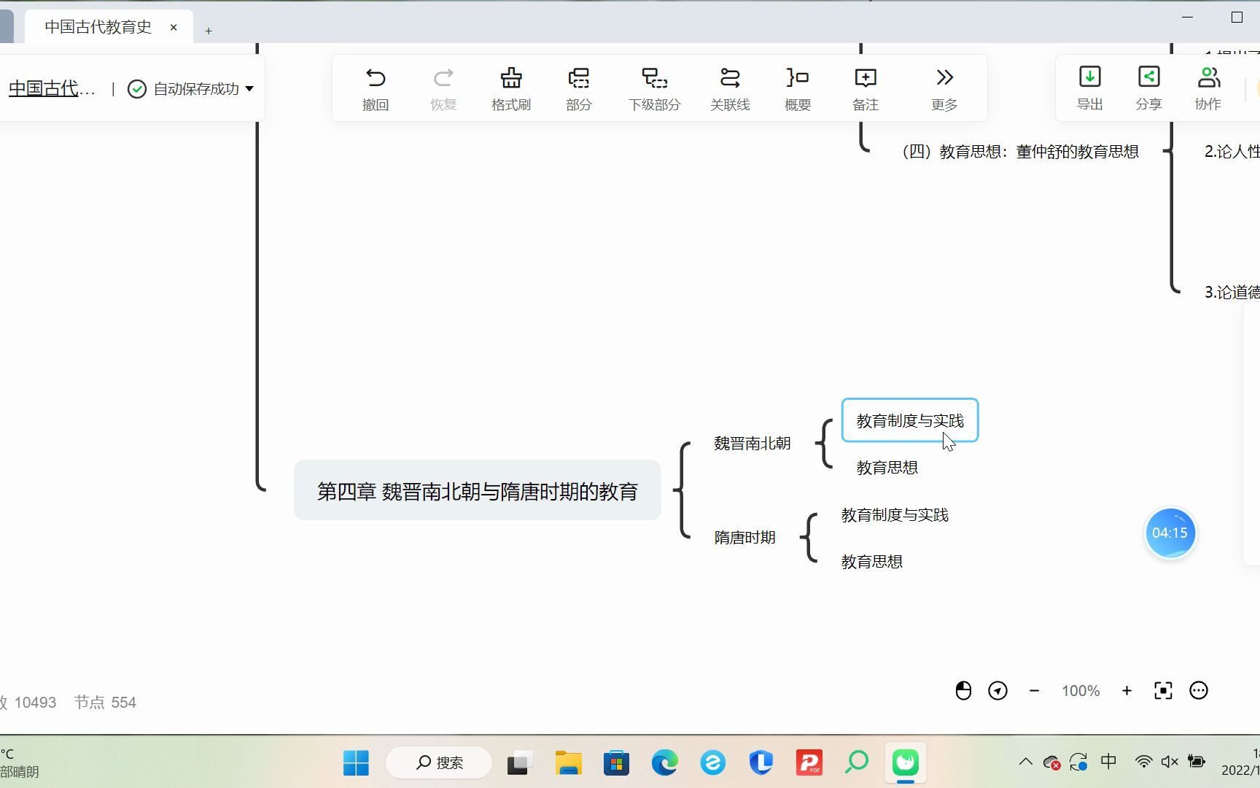The width and height of the screenshot is (1260, 788).
Task: Select highlighted 教育制度与实践 node under 魏晋南北朝
Action: tap(910, 421)
